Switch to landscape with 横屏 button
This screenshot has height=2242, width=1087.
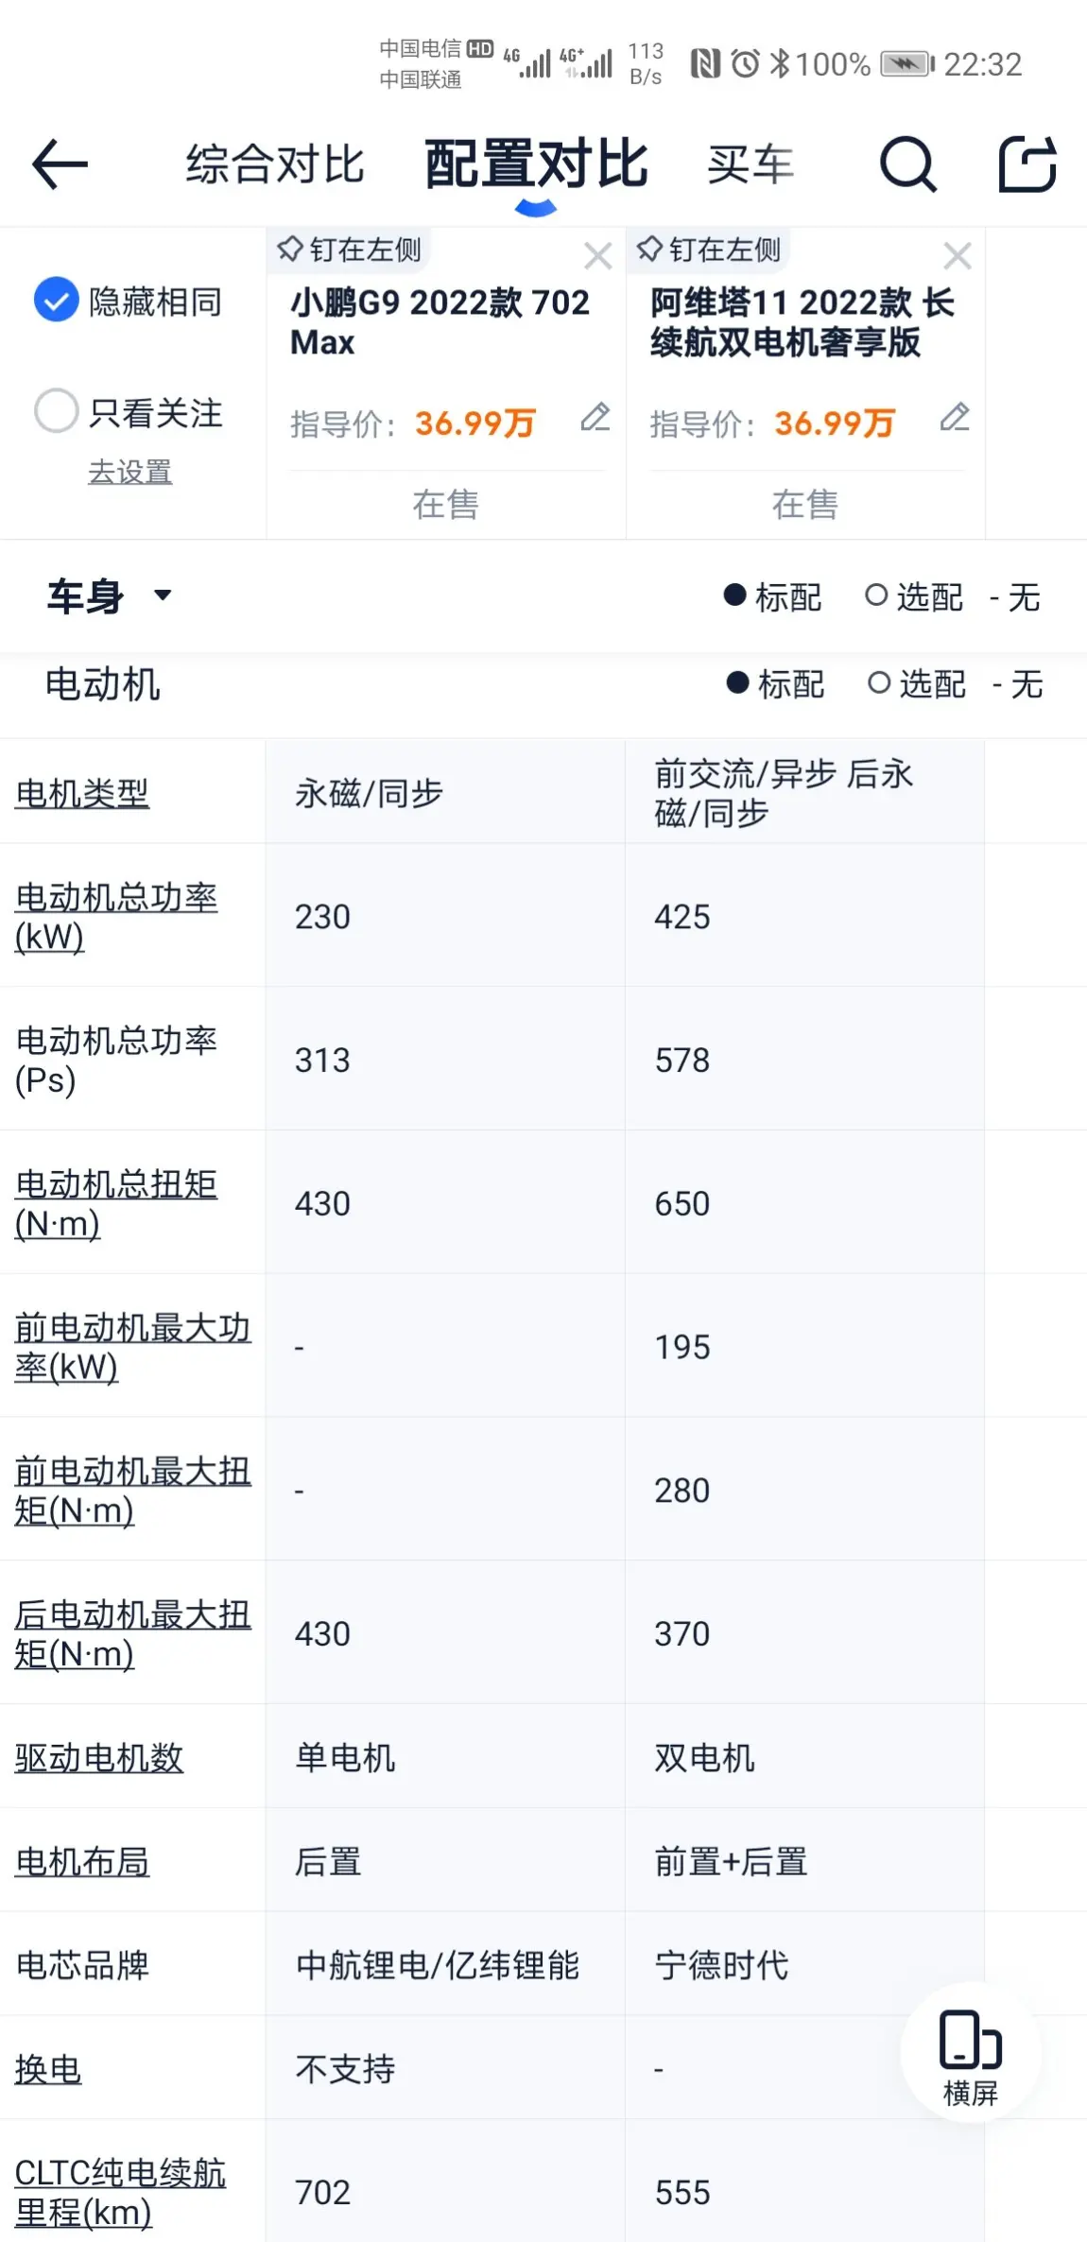[971, 2051]
